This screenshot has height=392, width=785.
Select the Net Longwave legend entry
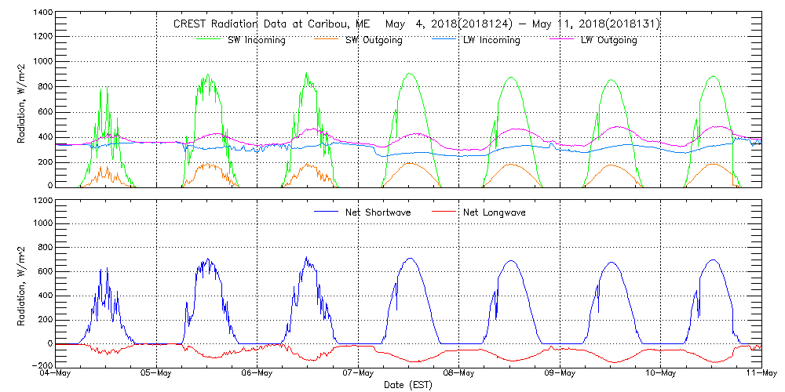tap(495, 212)
